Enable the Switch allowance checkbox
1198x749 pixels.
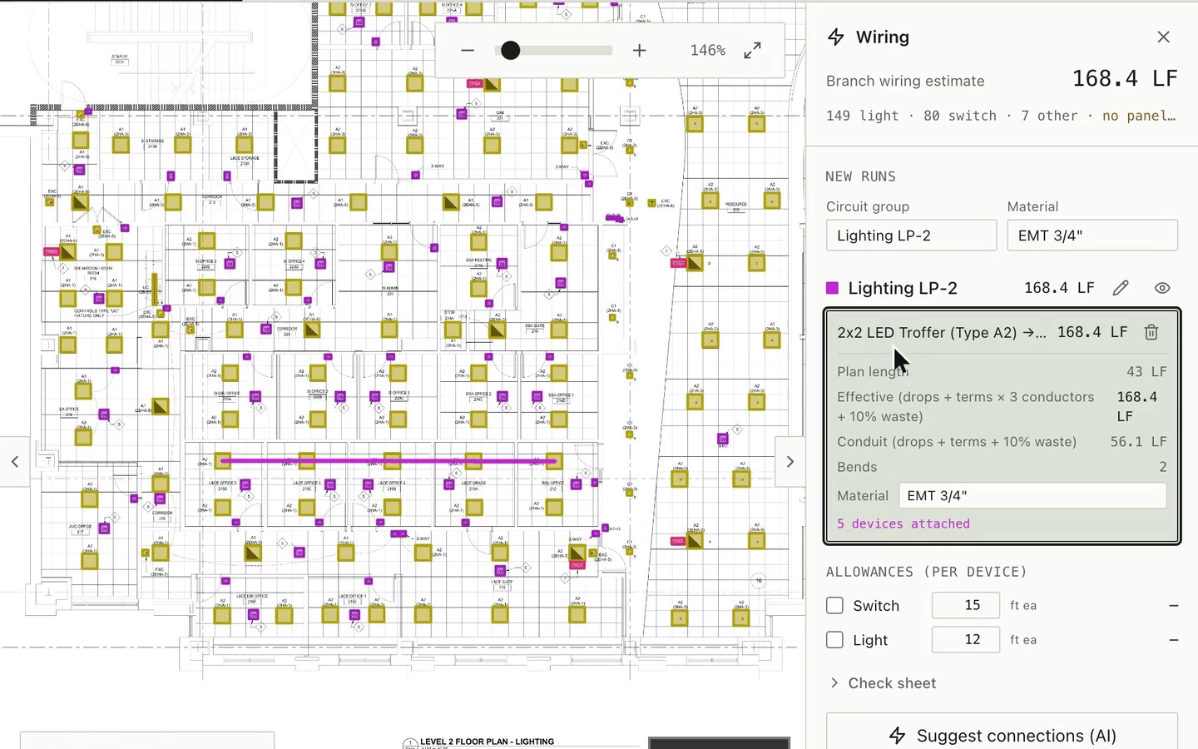coord(834,606)
